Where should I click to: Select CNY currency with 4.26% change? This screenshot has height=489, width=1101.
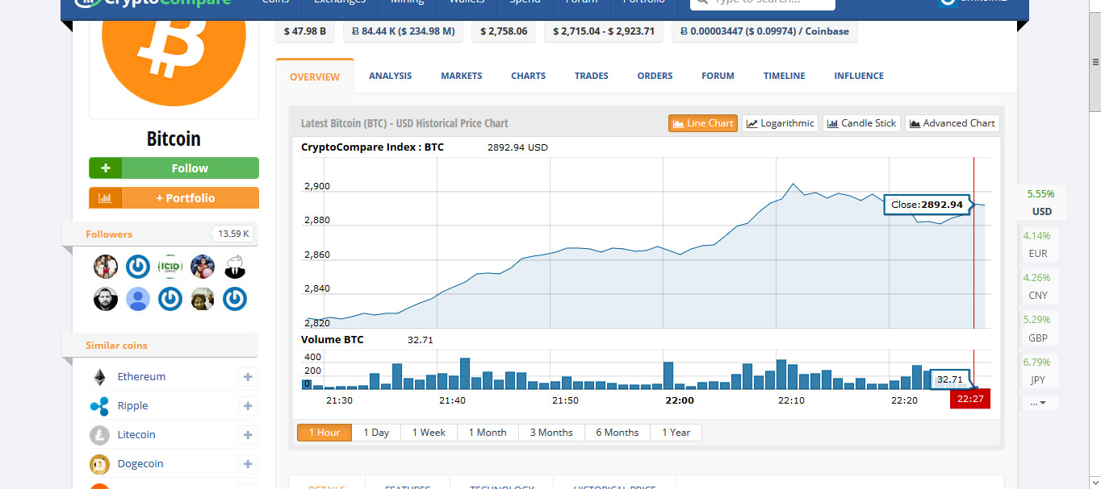[1038, 287]
